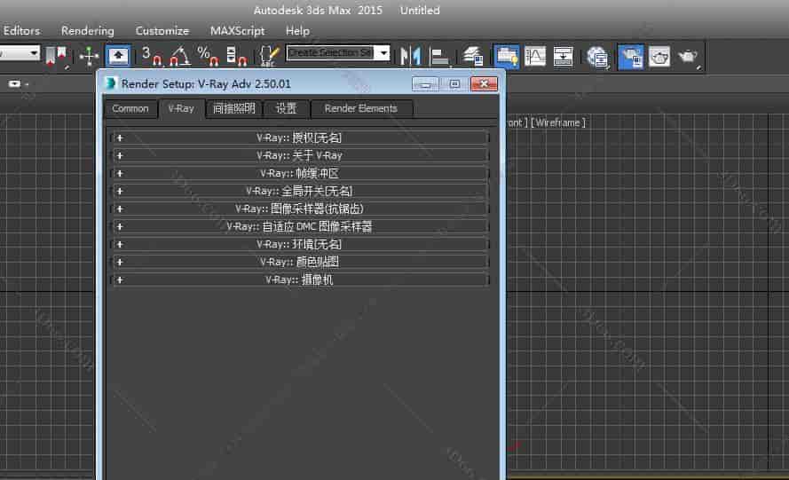
Task: Open the Named Selection Sets dropdown
Action: [x=383, y=53]
